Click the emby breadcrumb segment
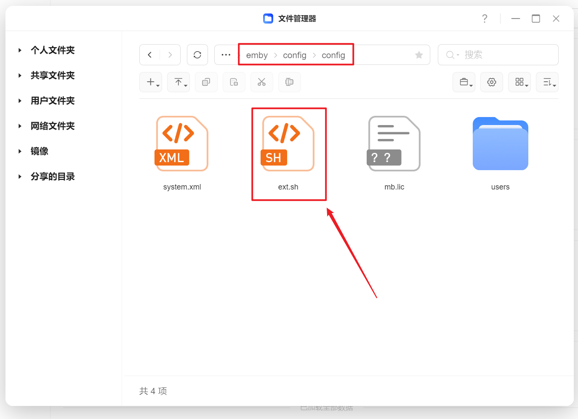Viewport: 578px width, 419px height. [257, 55]
